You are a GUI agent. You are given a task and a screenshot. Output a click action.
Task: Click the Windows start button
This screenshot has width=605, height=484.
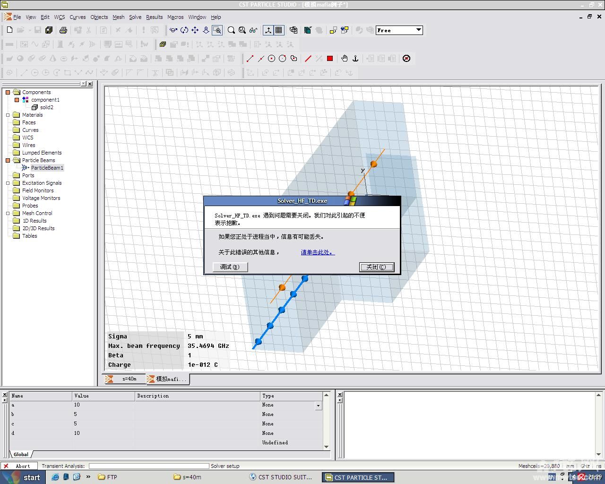[x=23, y=477]
